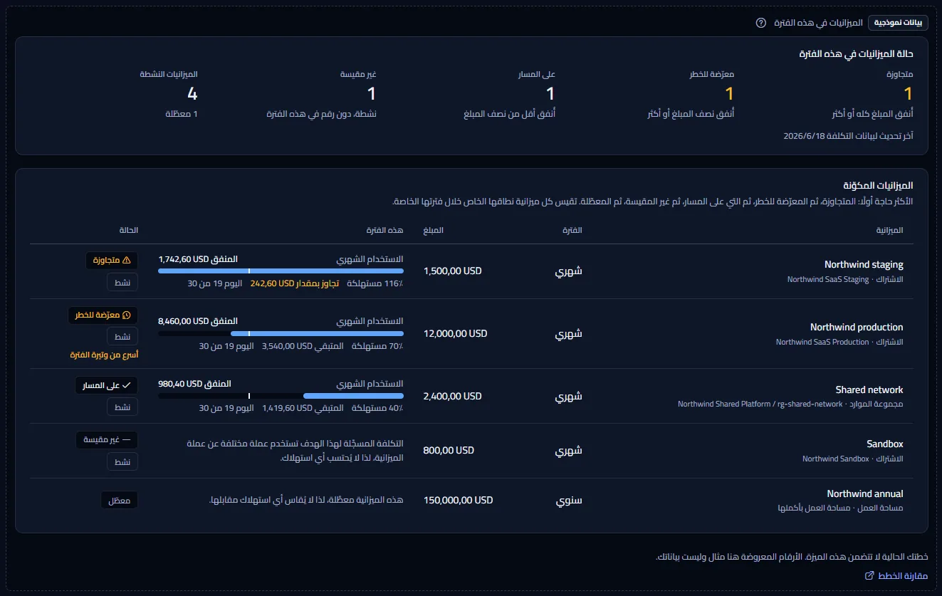Click the نشط status badge for Sandbox

[122, 461]
